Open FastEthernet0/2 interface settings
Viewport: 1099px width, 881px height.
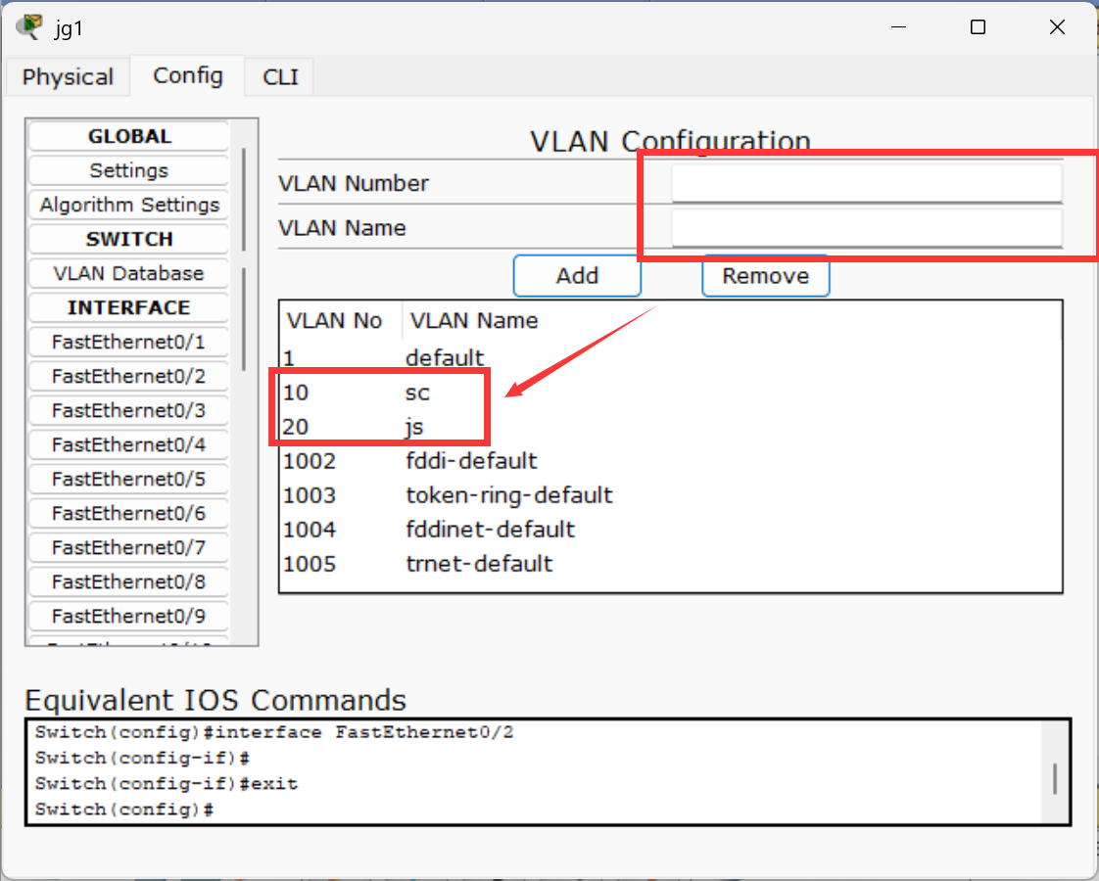129,376
